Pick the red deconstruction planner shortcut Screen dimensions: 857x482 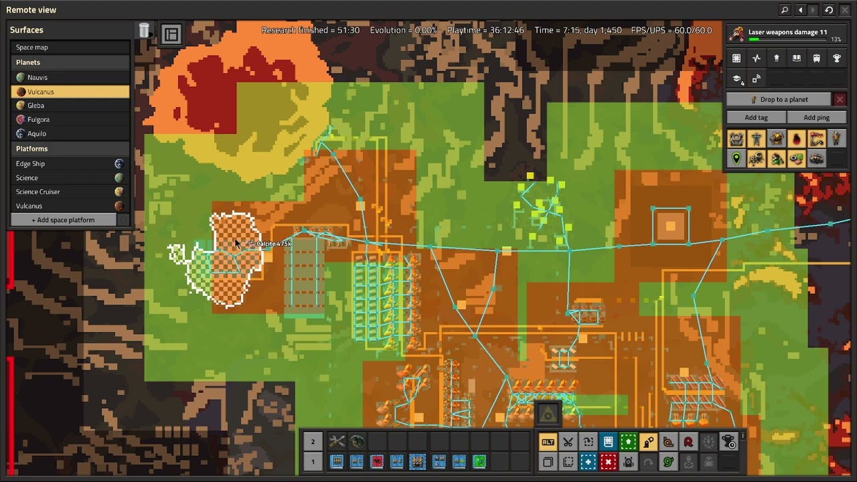point(608,462)
